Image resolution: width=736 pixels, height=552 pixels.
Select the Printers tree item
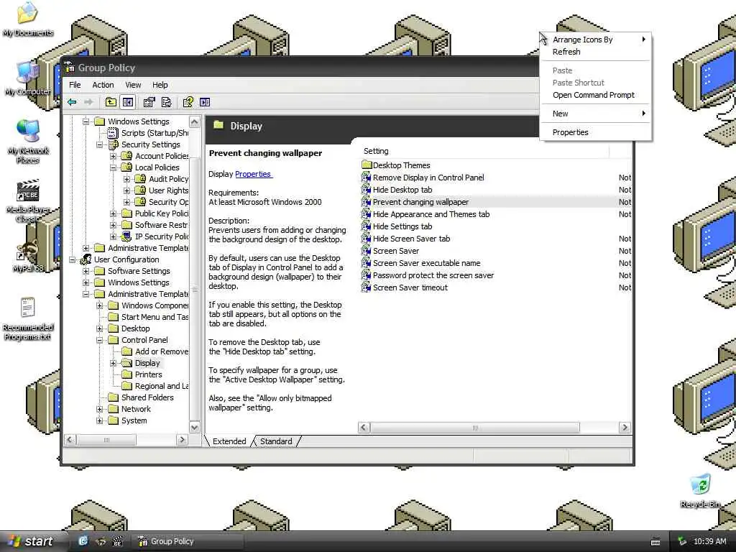[x=148, y=374]
